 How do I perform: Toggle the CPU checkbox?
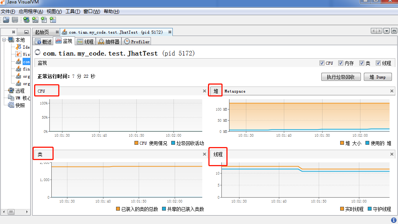click(x=322, y=63)
